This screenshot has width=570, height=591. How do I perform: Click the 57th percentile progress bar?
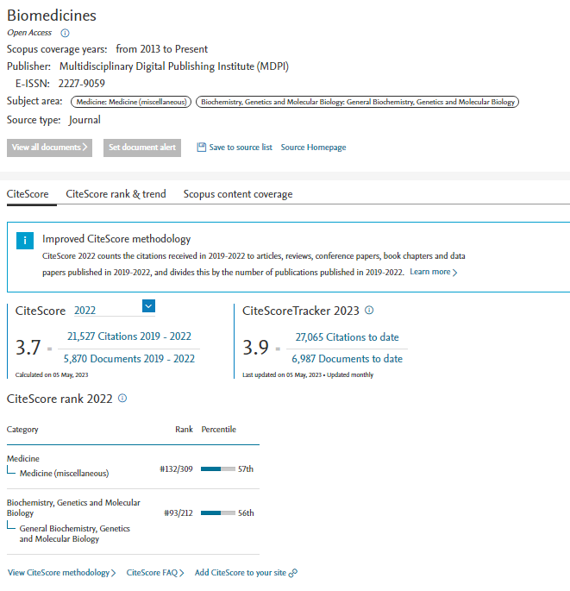[218, 468]
